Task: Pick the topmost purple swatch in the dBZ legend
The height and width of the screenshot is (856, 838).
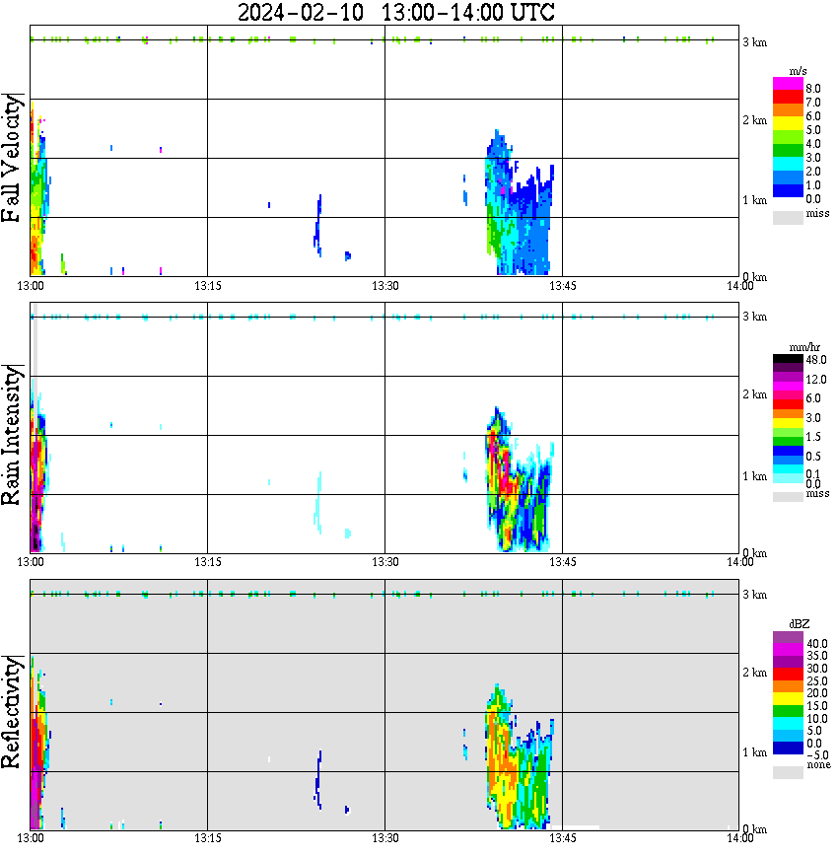Action: (x=788, y=637)
